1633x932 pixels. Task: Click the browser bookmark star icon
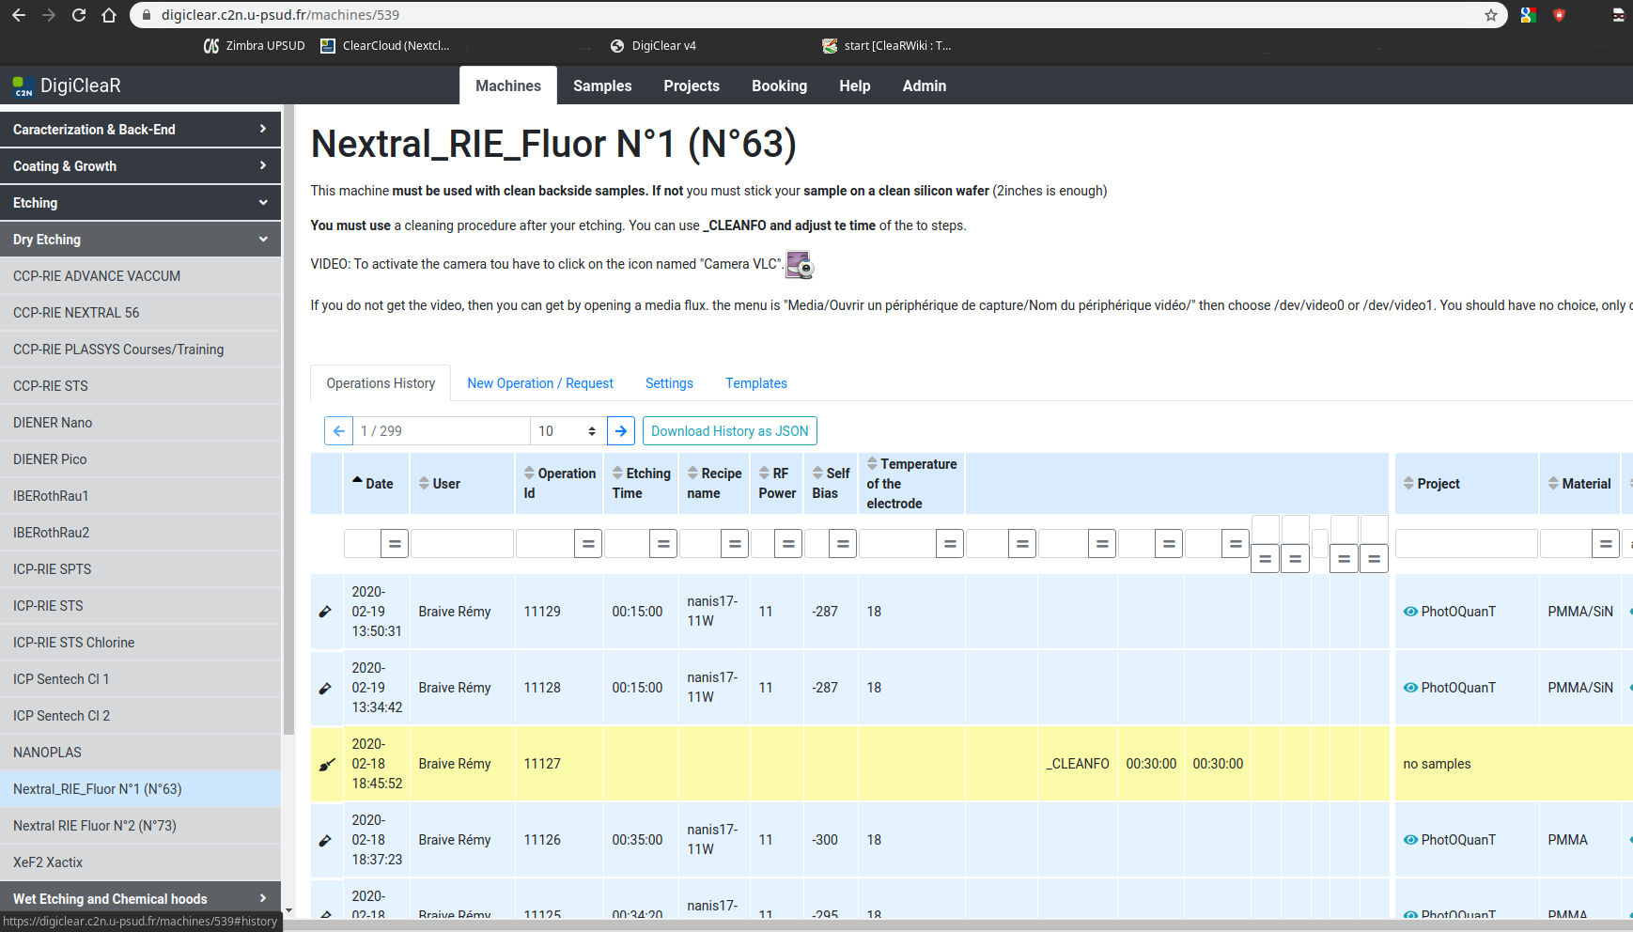(x=1490, y=15)
